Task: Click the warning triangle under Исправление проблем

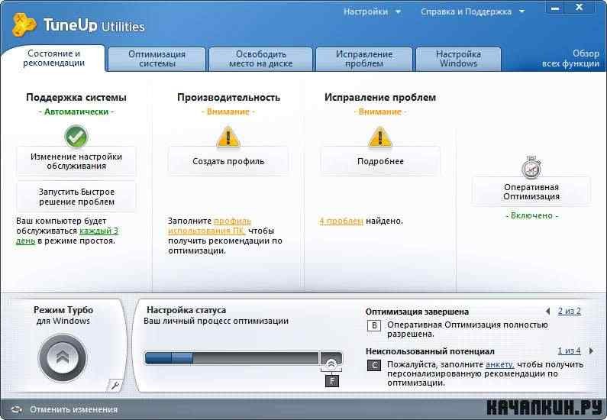Action: [x=379, y=137]
